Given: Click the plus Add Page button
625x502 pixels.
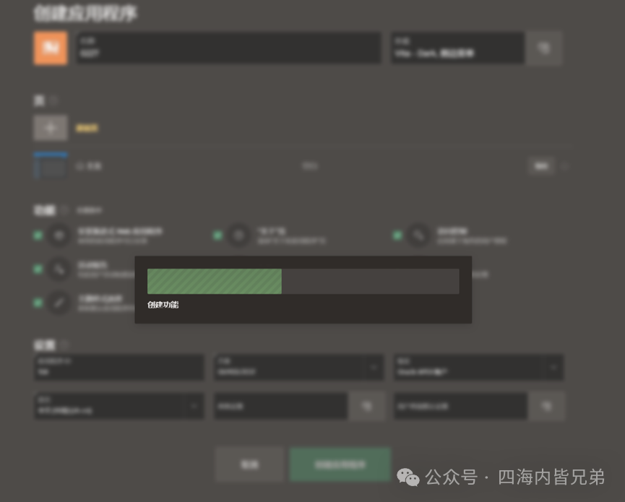Looking at the screenshot, I should click(51, 128).
